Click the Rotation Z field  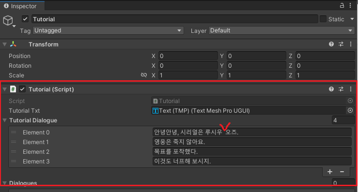[x=325, y=66]
